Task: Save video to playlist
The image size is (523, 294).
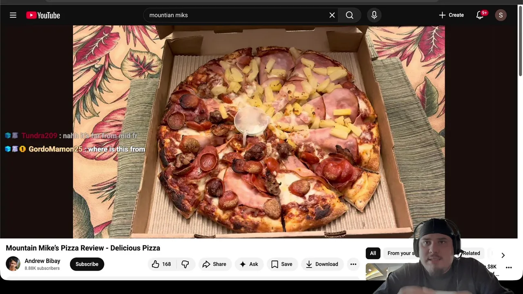Action: [282, 264]
